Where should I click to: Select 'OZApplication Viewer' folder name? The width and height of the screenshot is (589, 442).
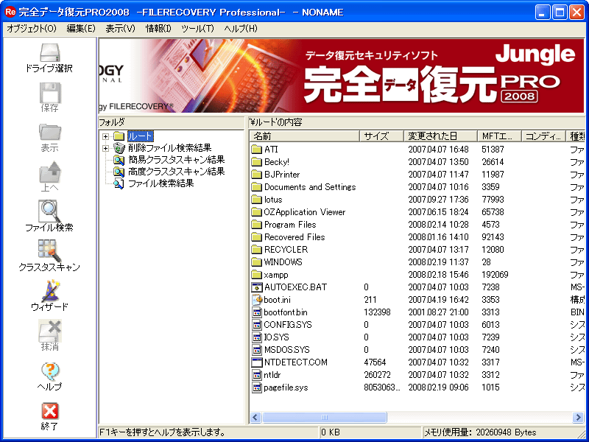305,212
